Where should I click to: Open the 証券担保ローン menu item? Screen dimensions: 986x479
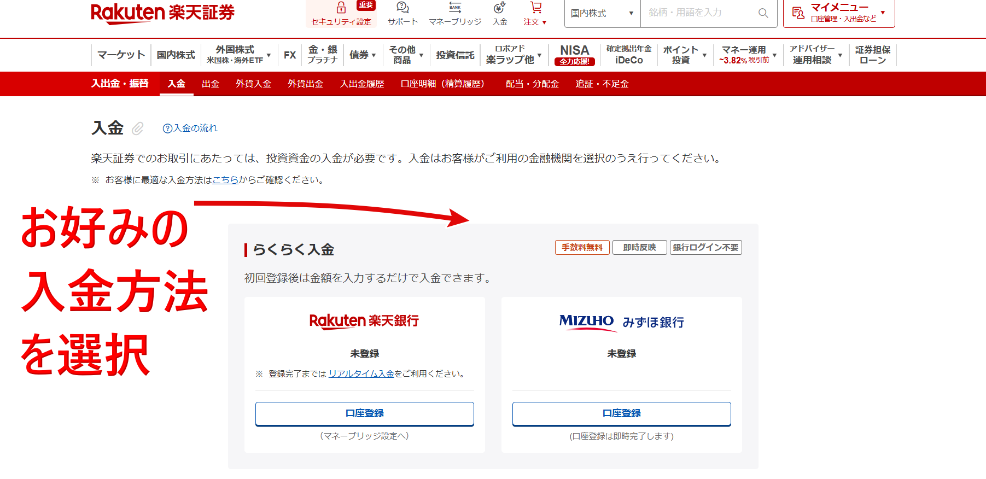coord(873,55)
